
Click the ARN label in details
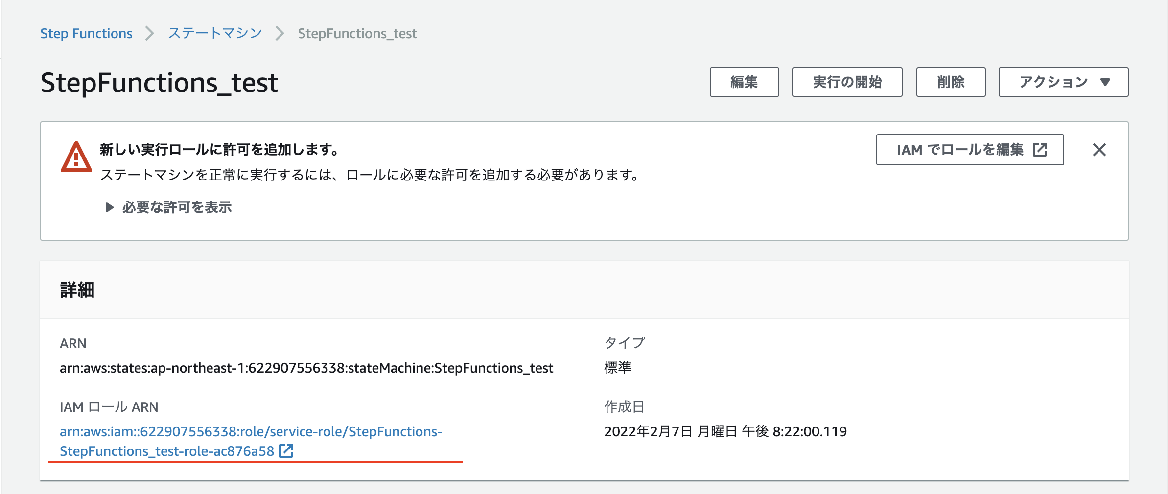pyautogui.click(x=73, y=343)
